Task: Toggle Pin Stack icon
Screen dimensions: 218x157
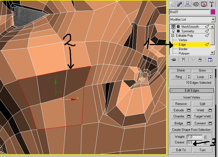Action: pyautogui.click(x=173, y=60)
